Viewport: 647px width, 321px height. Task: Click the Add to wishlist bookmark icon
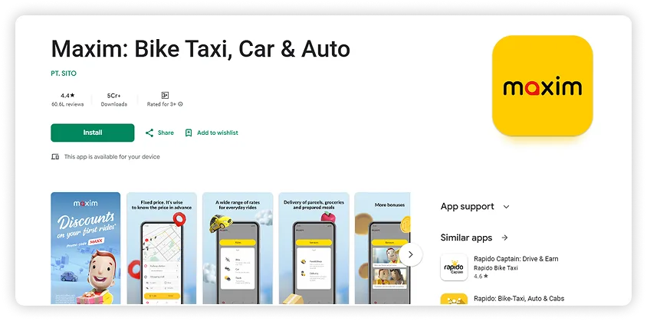(x=189, y=133)
